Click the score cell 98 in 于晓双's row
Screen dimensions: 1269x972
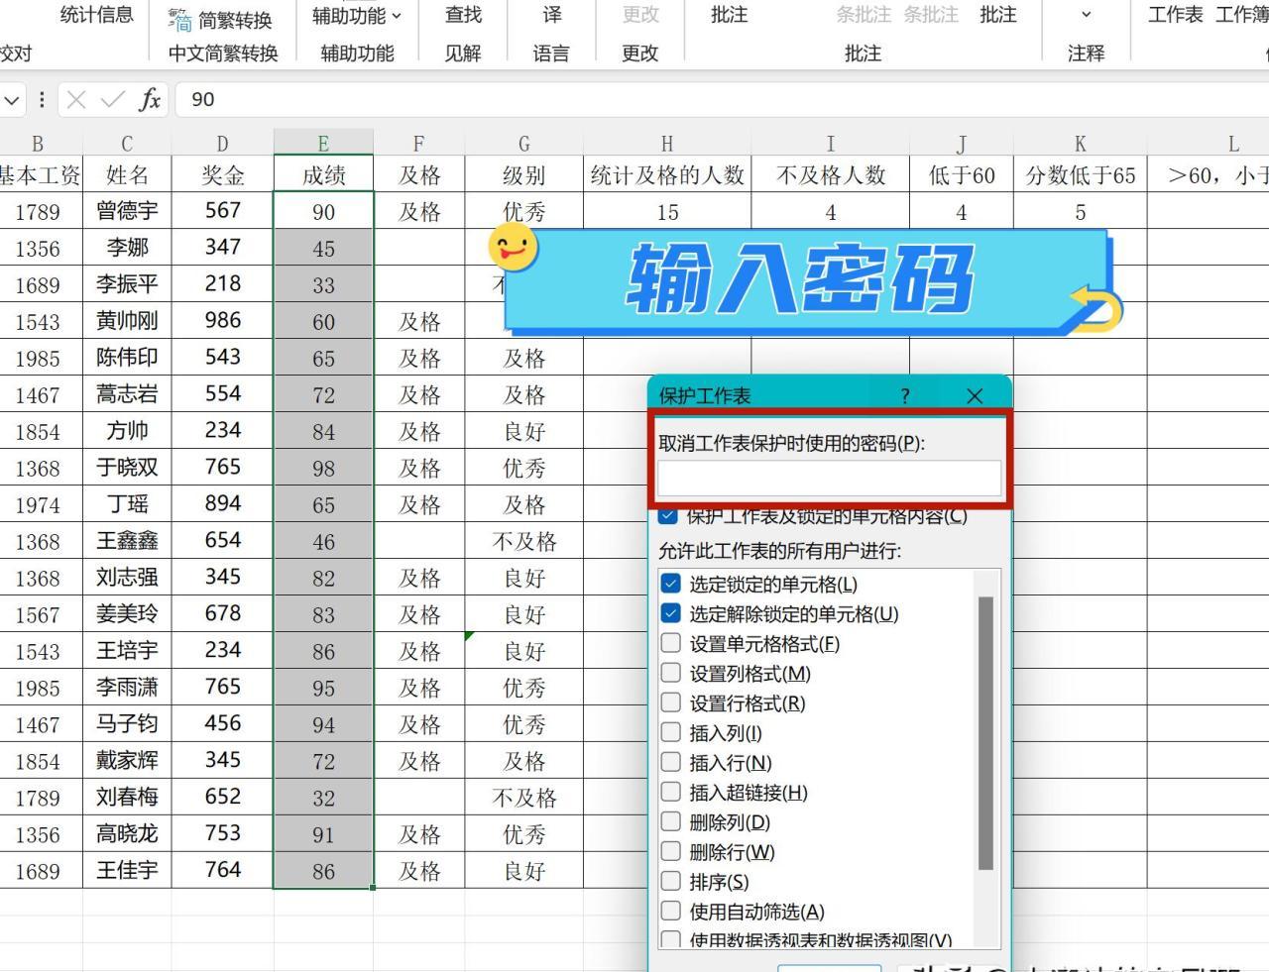[x=323, y=468]
